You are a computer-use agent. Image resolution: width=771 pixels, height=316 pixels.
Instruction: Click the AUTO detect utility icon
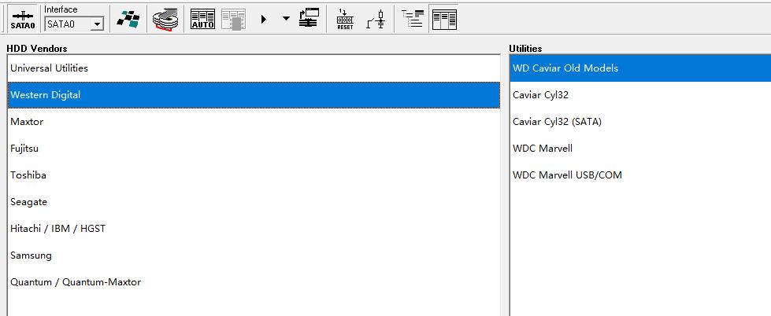click(202, 20)
